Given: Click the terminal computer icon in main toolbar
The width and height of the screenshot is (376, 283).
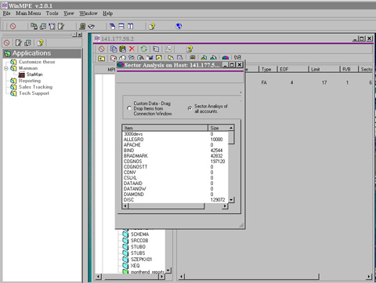Looking at the screenshot, I should (x=82, y=26).
